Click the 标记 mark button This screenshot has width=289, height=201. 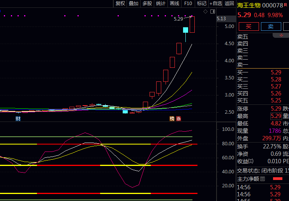click(x=202, y=4)
